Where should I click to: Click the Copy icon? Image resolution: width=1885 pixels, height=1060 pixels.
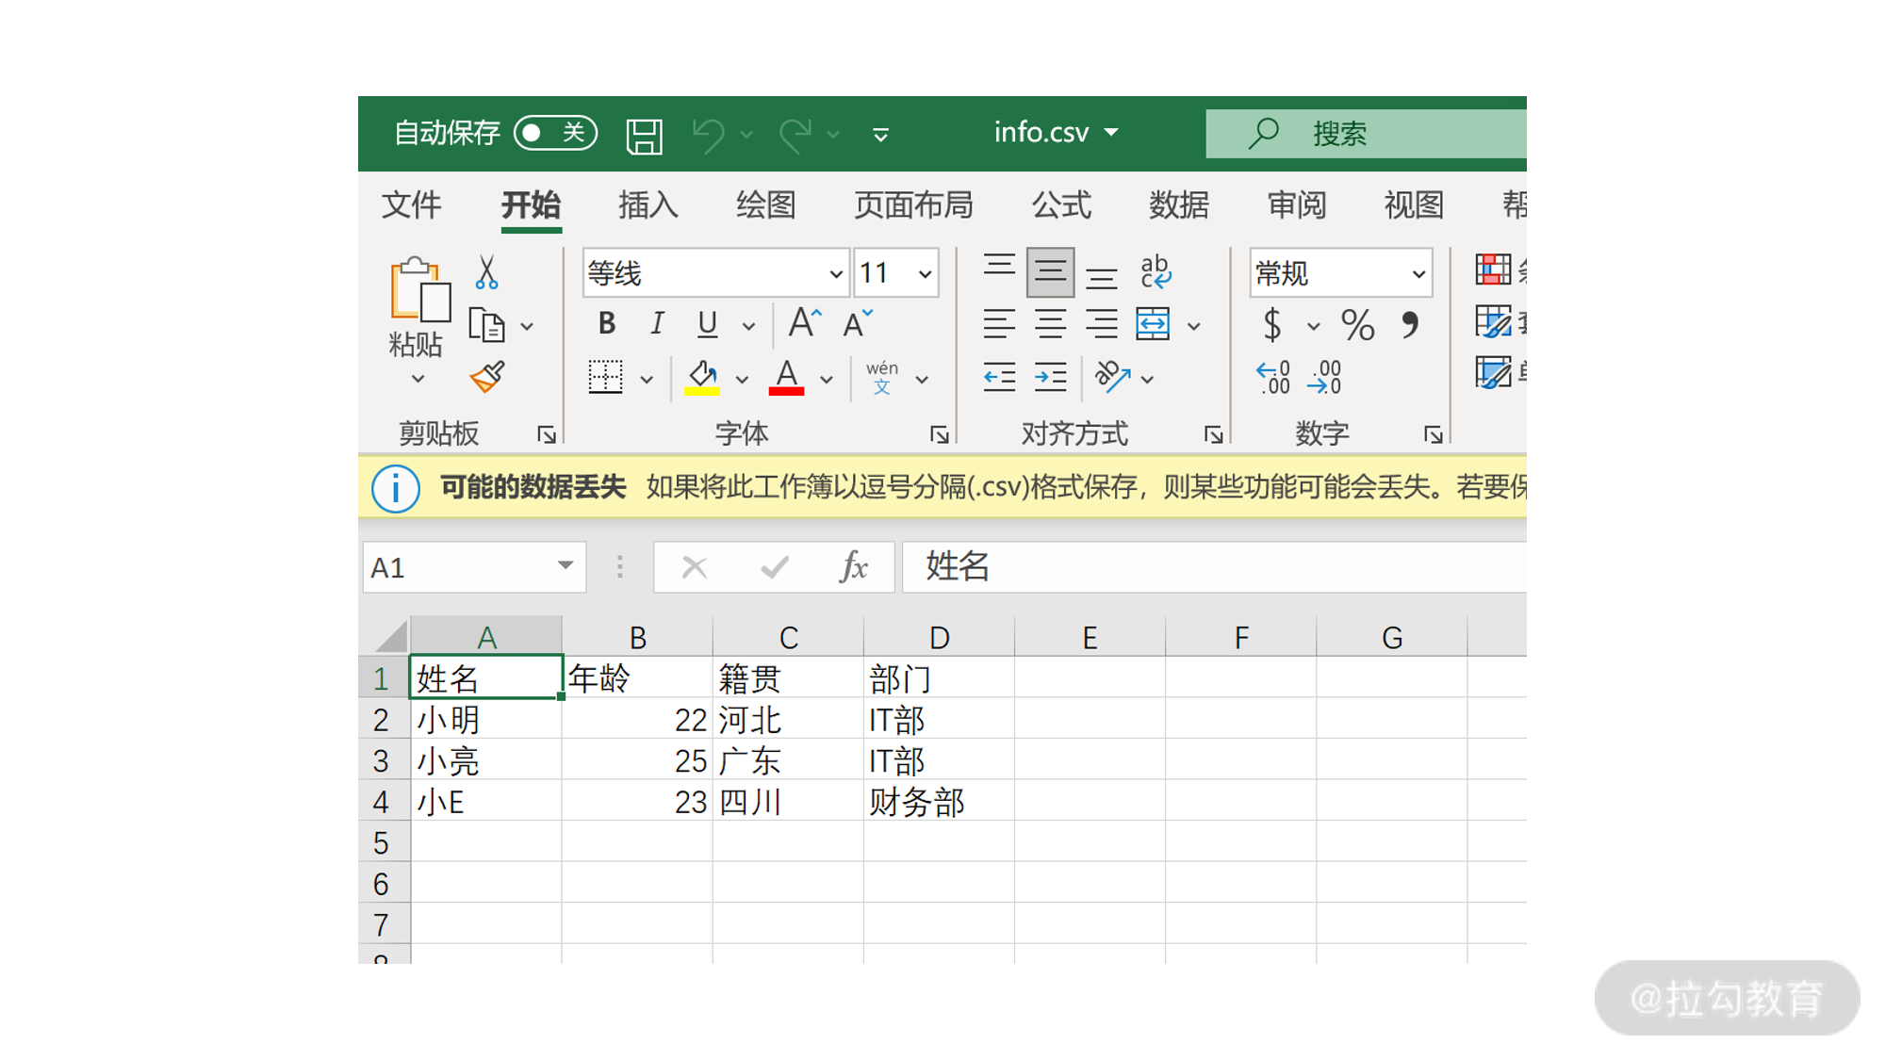tap(487, 326)
